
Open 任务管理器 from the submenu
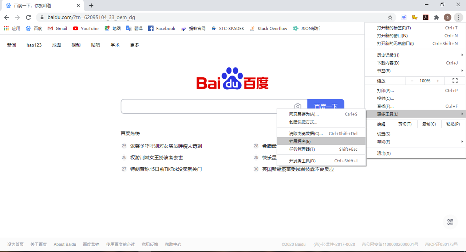[321, 149]
